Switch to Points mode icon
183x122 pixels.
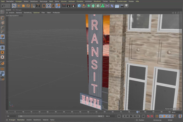click(x=2, y=27)
